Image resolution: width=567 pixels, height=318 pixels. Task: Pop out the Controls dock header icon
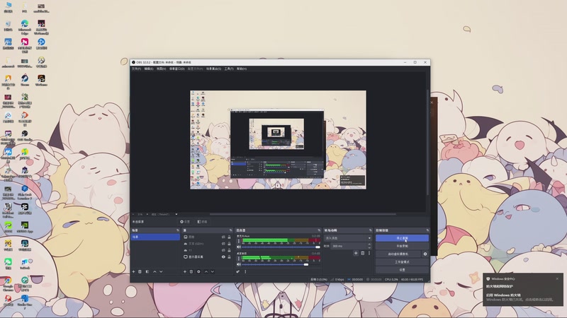click(x=427, y=230)
